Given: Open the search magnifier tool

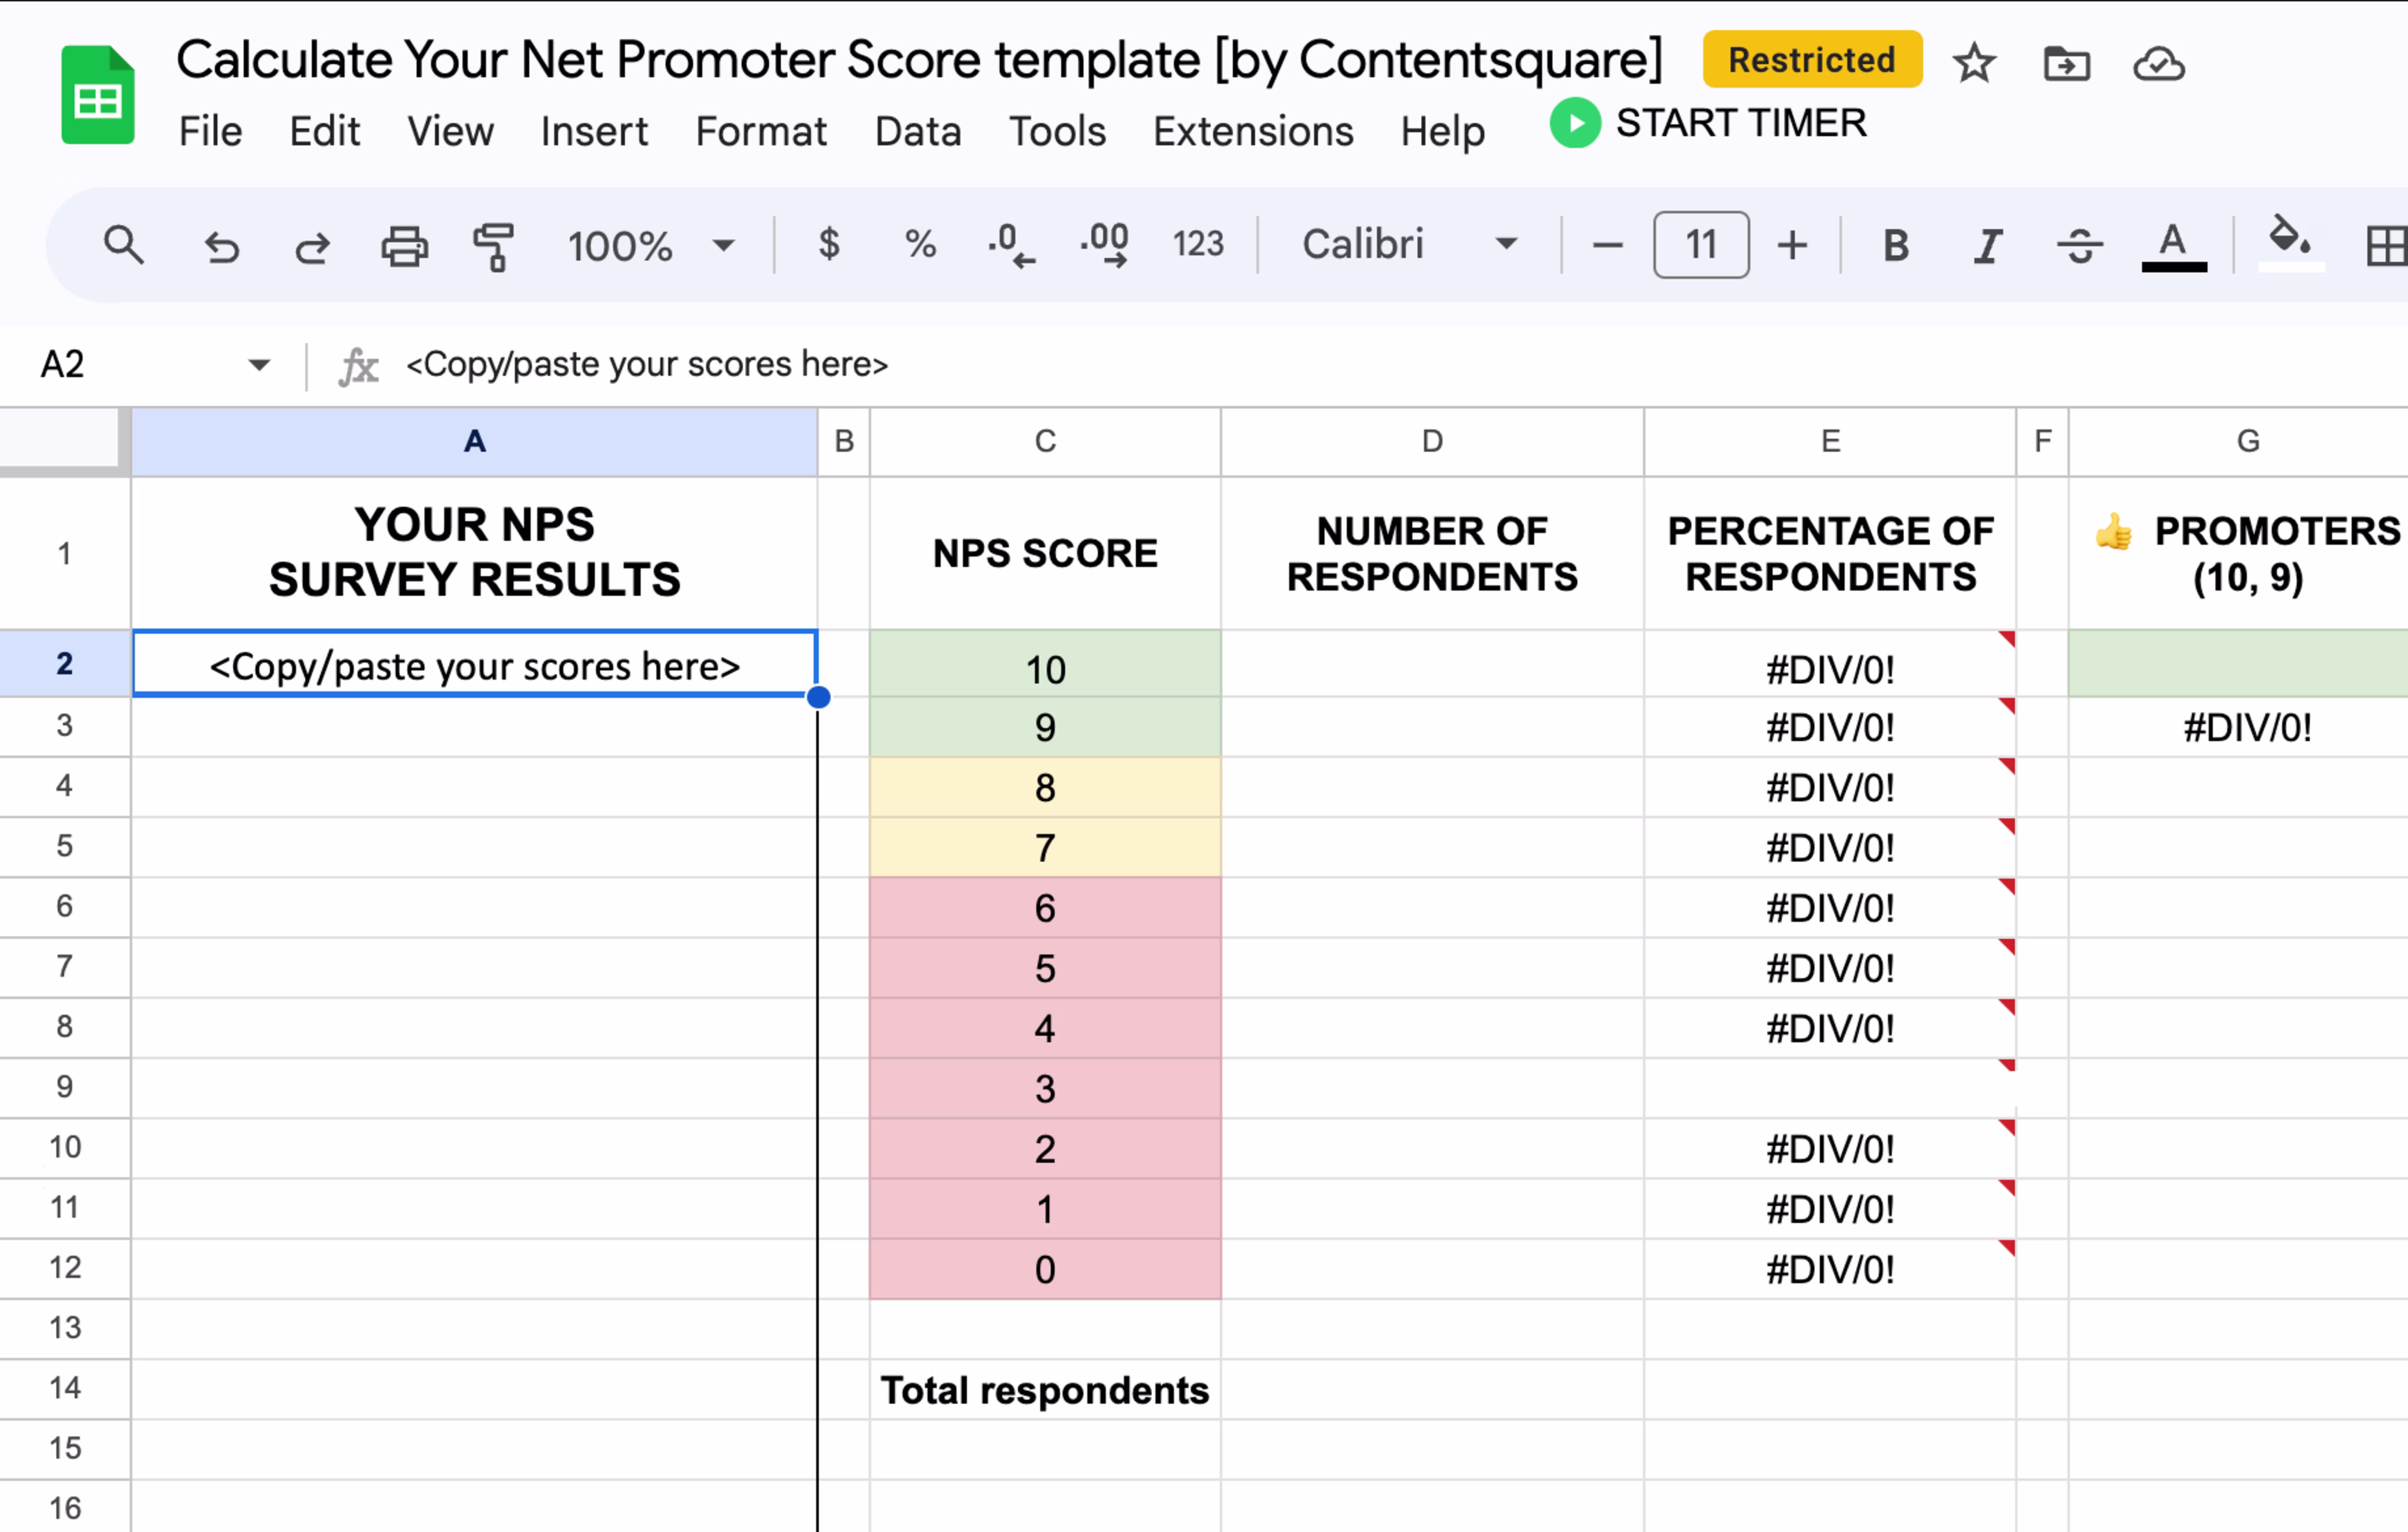Looking at the screenshot, I should pyautogui.click(x=124, y=245).
